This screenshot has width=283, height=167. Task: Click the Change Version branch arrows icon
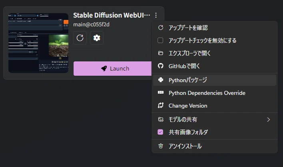pos(160,106)
